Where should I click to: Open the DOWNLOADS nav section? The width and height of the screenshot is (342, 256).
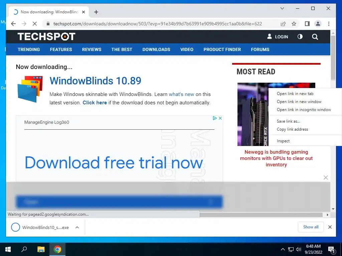point(156,49)
